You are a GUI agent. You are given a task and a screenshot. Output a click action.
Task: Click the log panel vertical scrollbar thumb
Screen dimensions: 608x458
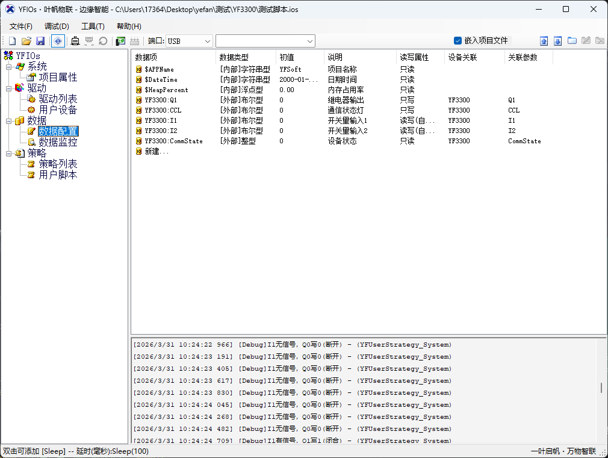point(601,388)
